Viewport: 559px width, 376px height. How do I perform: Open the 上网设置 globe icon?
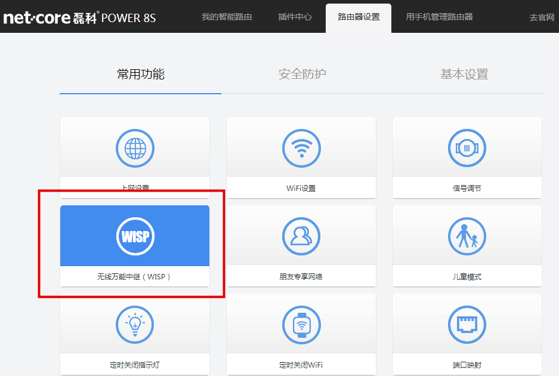(135, 148)
